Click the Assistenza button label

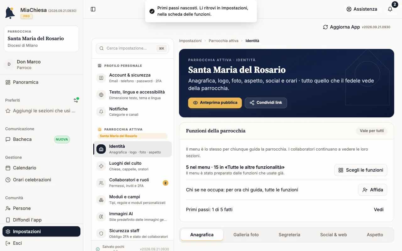click(x=365, y=9)
